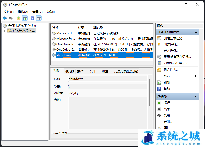Collapse the 任务计划程序库 actions section arrow
Image resolution: width=205 pixels, height=147 pixels.
[196, 32]
